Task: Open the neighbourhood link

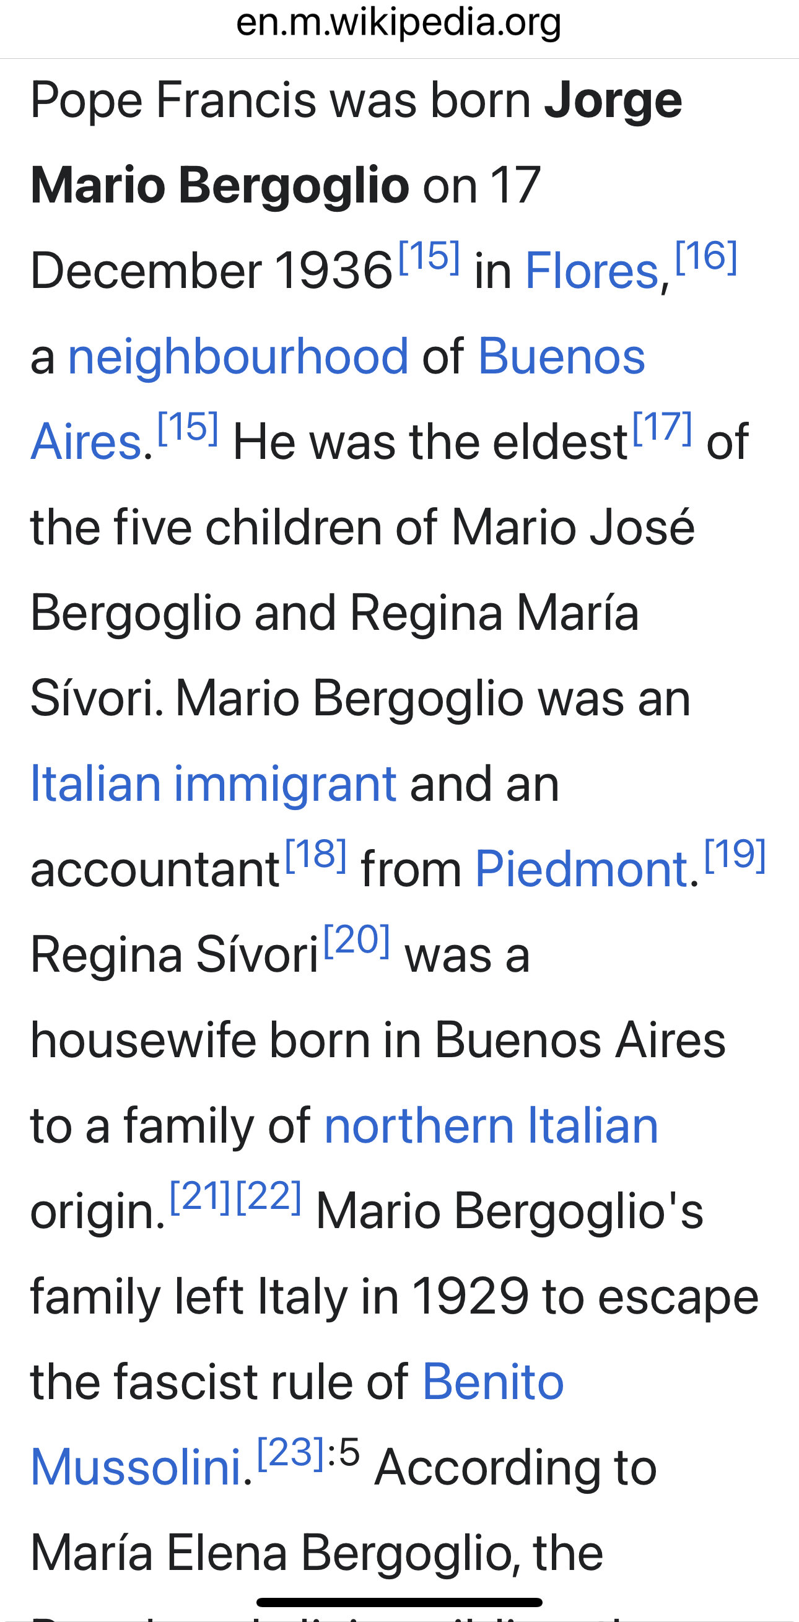Action: point(238,356)
